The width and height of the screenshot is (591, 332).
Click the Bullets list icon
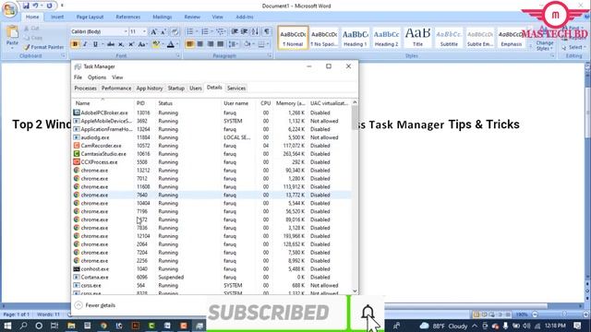pos(190,31)
